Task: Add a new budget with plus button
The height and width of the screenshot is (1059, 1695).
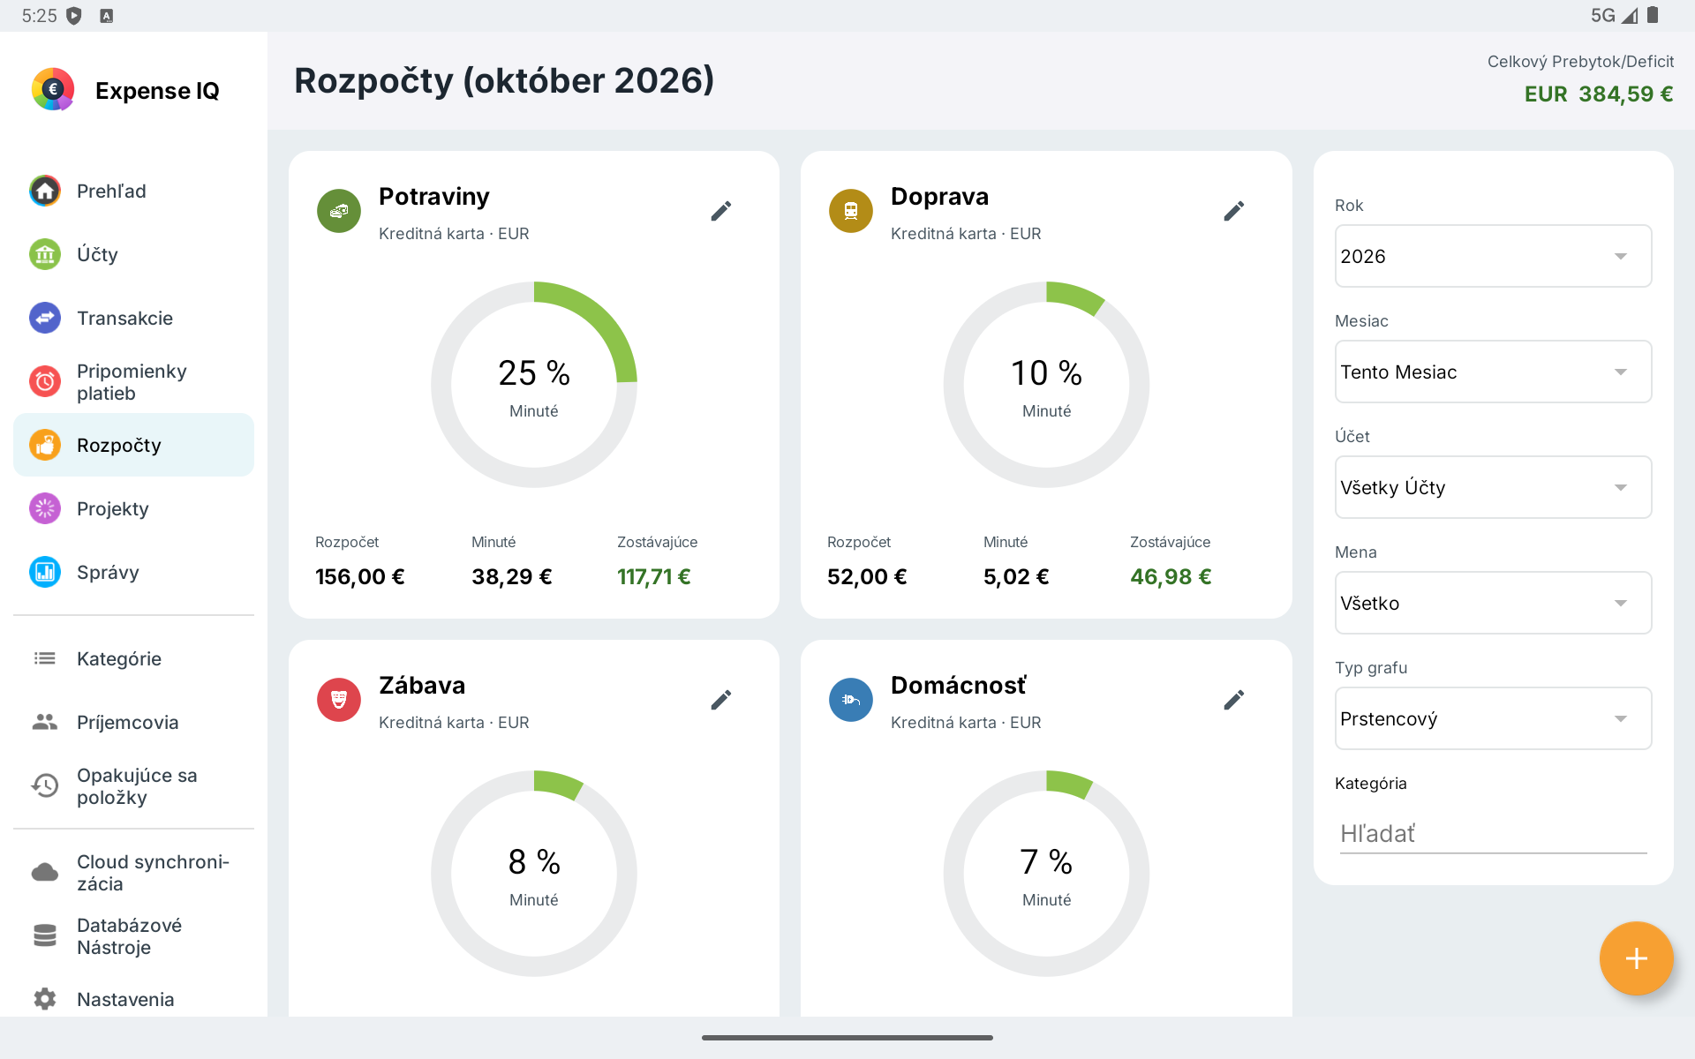Action: click(1636, 958)
